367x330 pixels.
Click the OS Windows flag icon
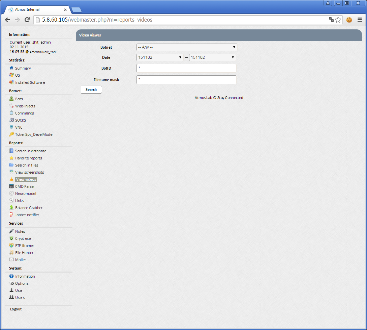point(11,75)
